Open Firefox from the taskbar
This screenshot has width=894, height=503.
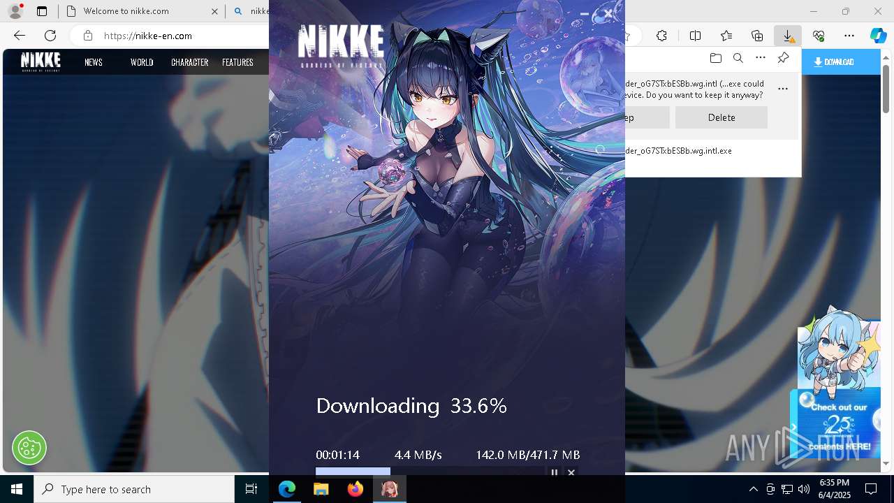tap(356, 489)
